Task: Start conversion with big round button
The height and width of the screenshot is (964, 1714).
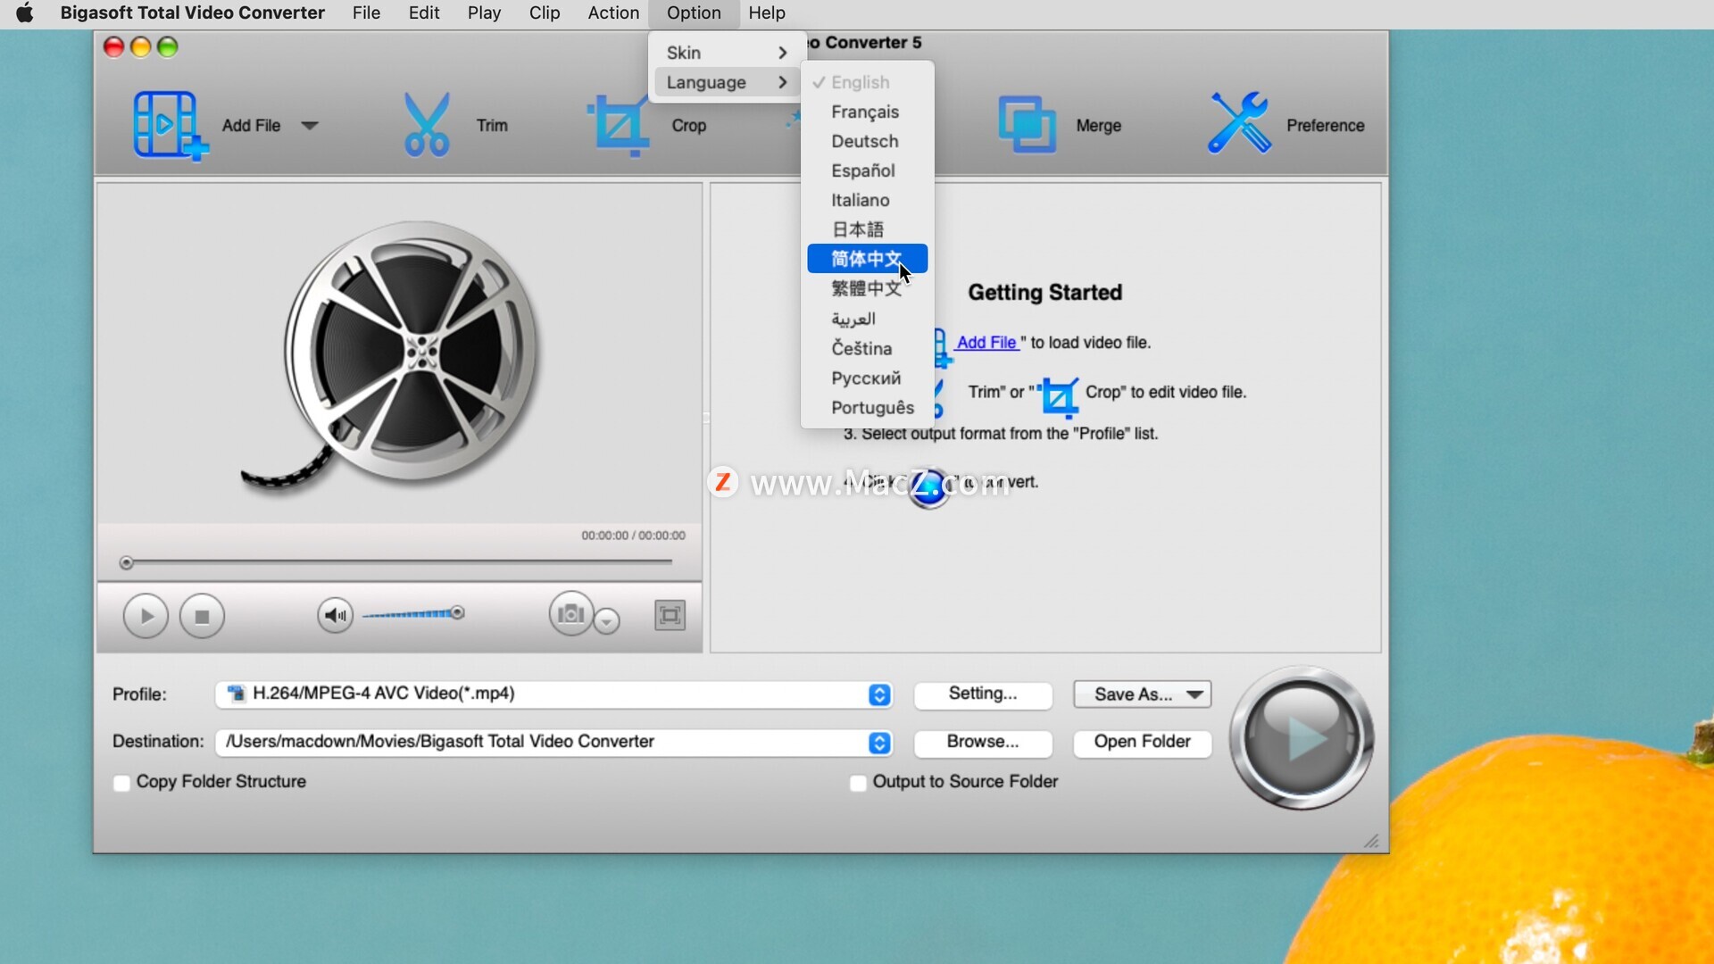Action: tap(1302, 738)
